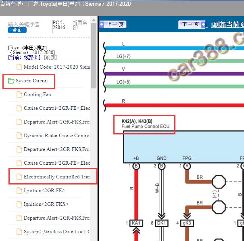The width and height of the screenshot is (244, 241).
Task: Click the Toyota Sienna 2017-2020 title text
Action: click(x=65, y=3)
